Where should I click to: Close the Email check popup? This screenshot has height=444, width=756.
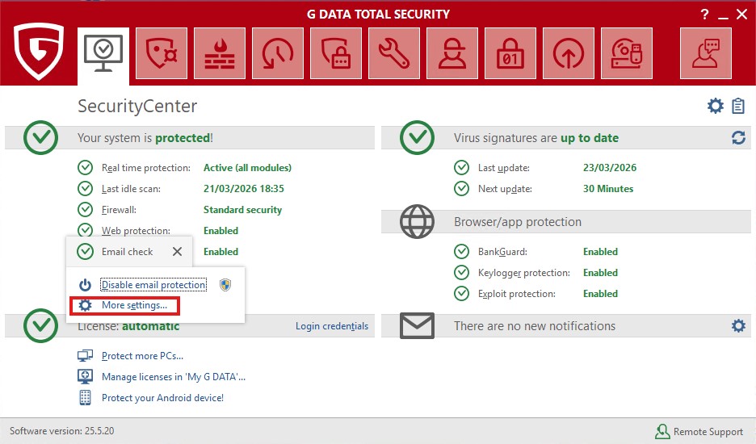(x=178, y=252)
